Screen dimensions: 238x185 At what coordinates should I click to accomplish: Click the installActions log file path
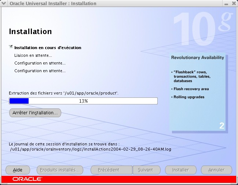tap(91, 149)
